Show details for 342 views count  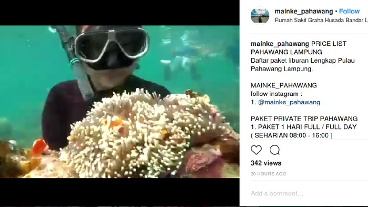[x=266, y=163]
